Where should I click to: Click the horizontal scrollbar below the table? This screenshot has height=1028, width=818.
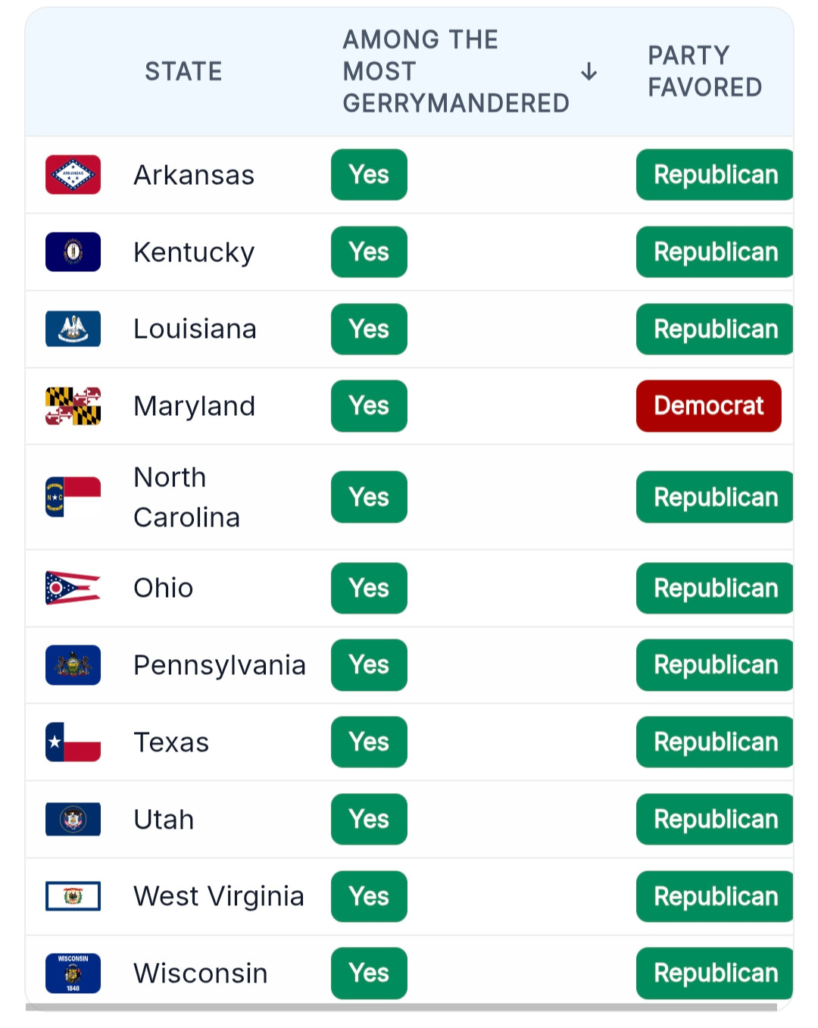coord(401,1007)
